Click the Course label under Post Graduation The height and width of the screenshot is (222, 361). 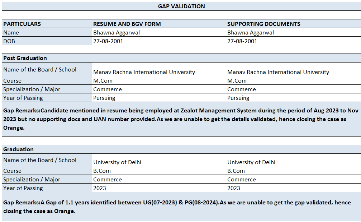coord(13,81)
